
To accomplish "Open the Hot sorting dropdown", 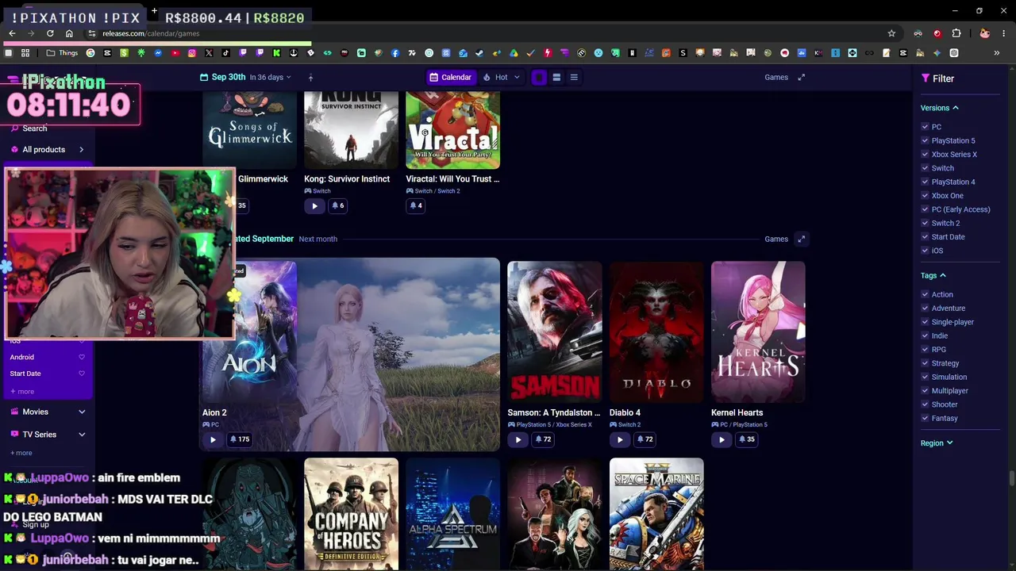I will coord(501,77).
